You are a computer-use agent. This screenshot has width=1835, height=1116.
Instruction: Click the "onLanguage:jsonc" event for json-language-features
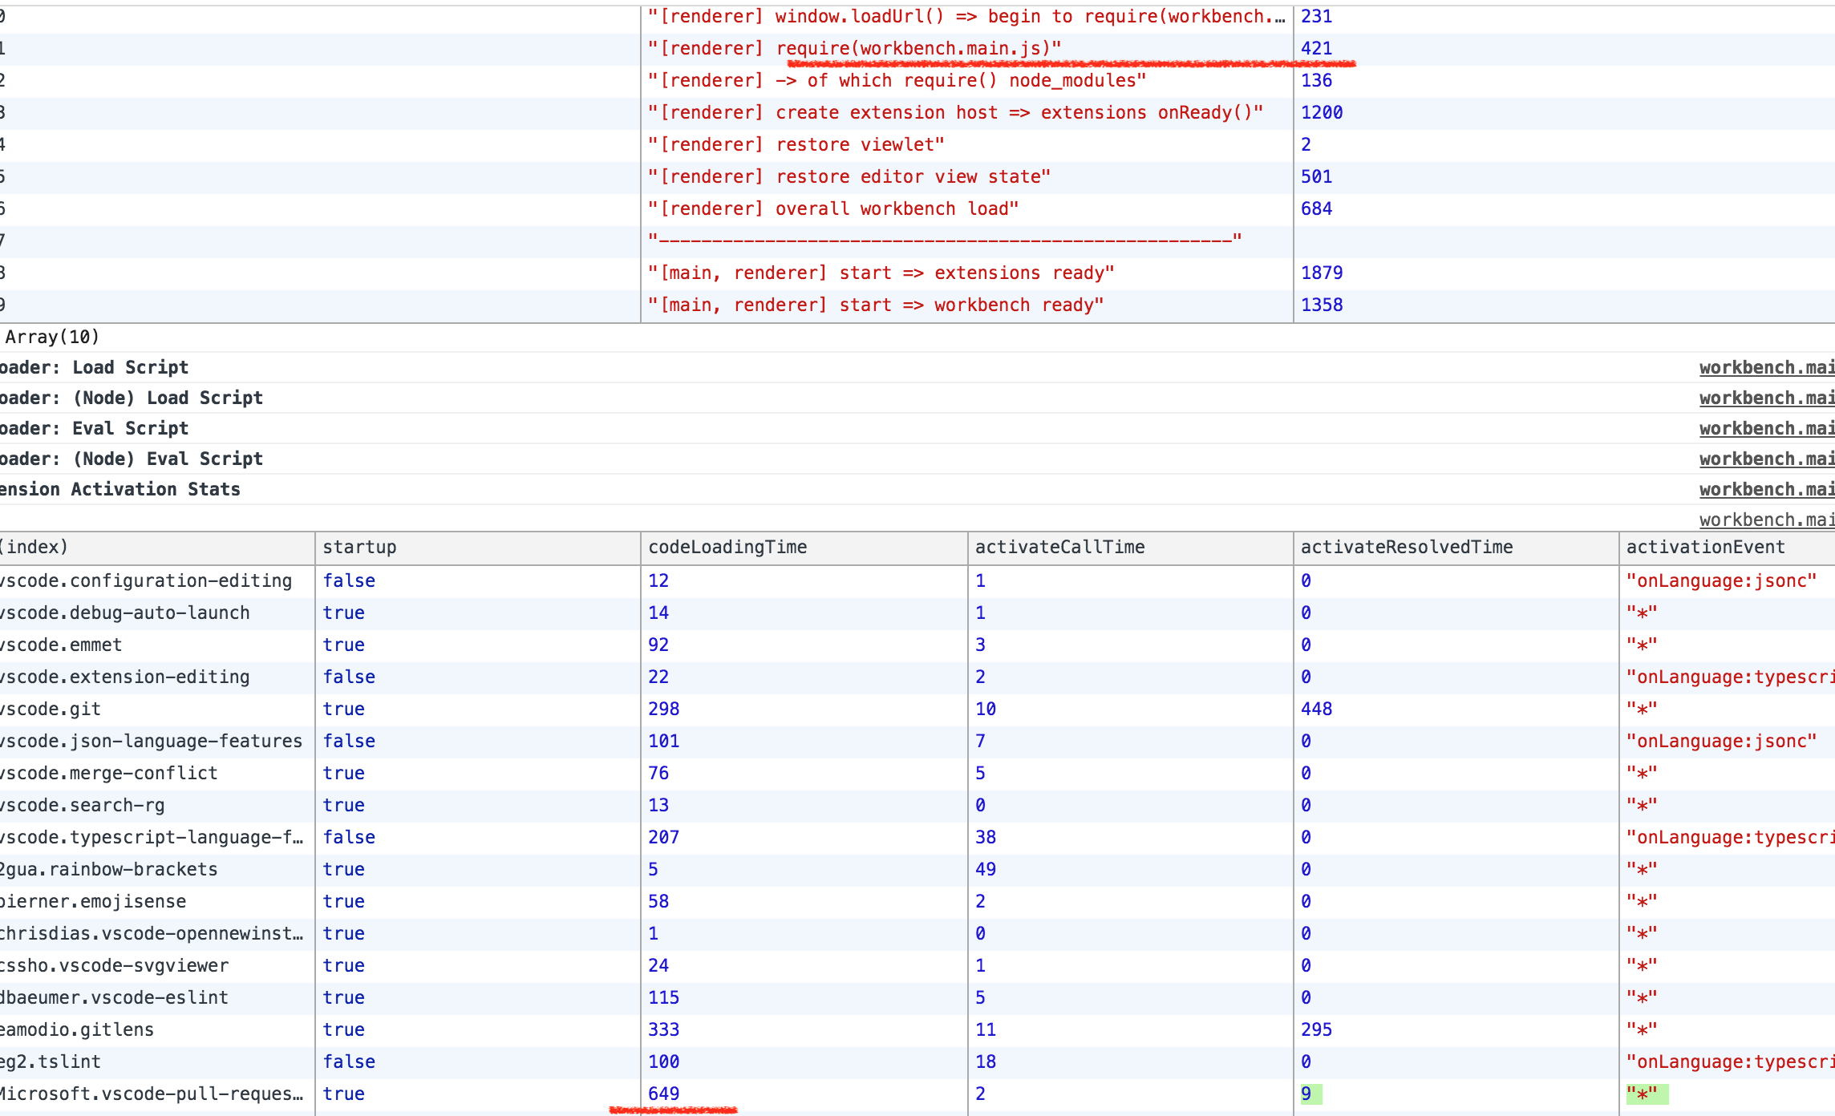pyautogui.click(x=1721, y=742)
